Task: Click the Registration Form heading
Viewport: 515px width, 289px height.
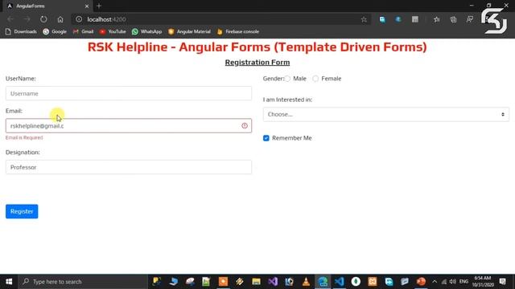Action: pos(257,63)
